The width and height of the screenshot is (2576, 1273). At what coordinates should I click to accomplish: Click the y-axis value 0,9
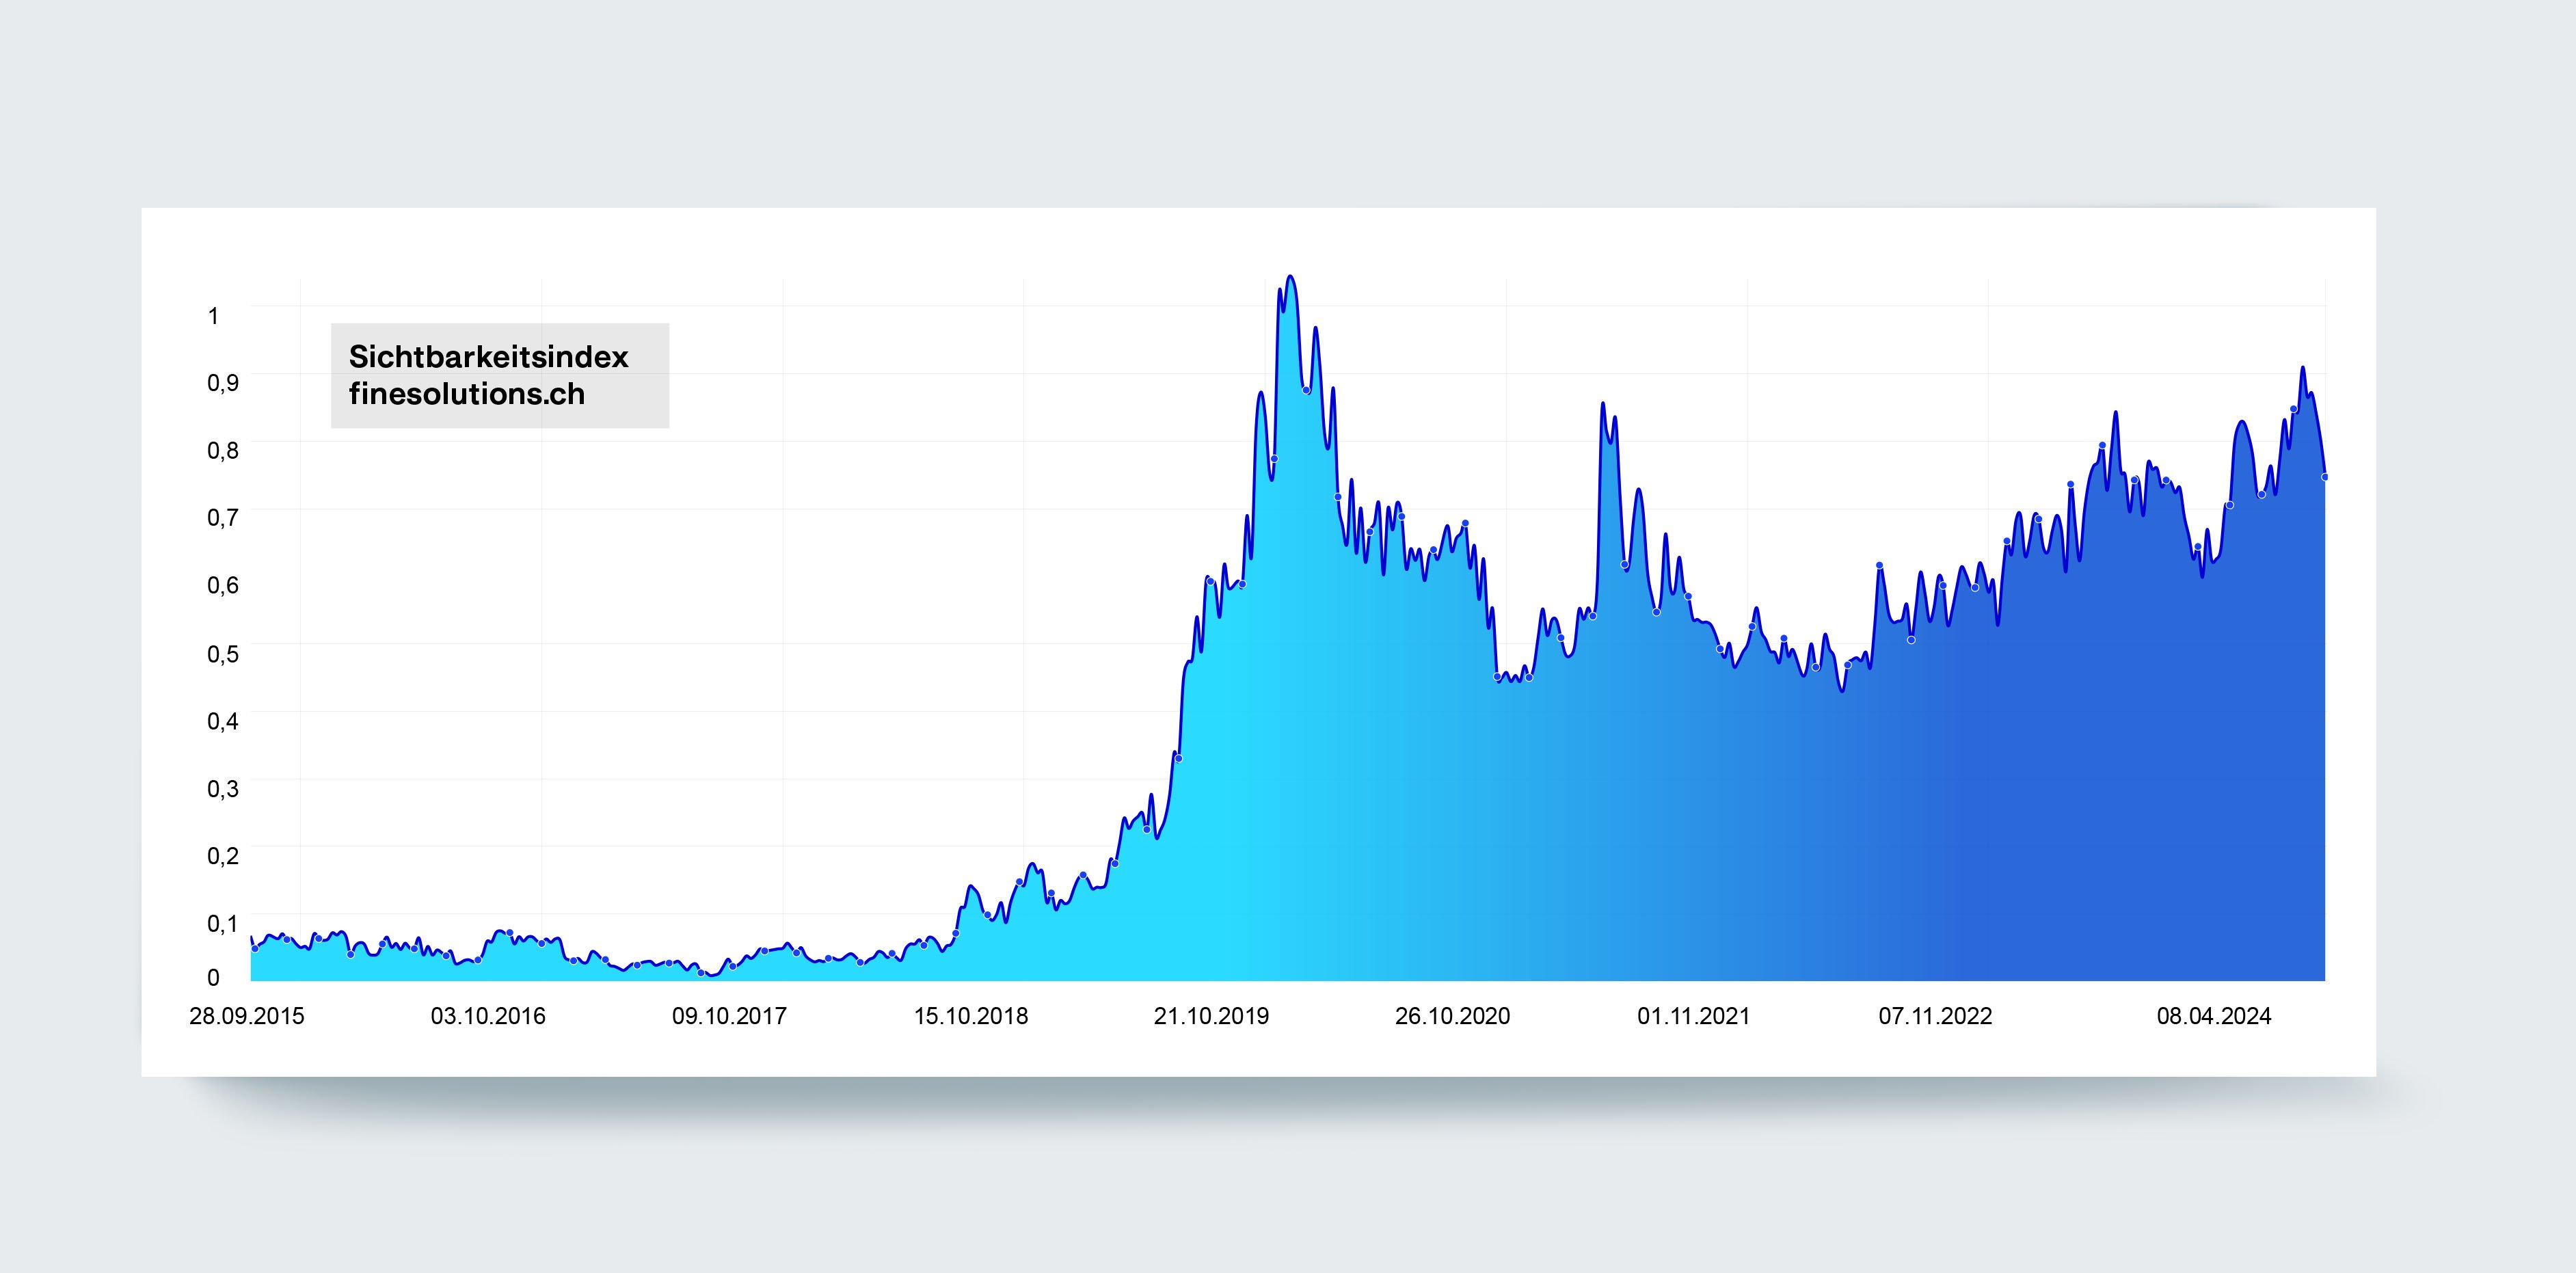point(223,383)
